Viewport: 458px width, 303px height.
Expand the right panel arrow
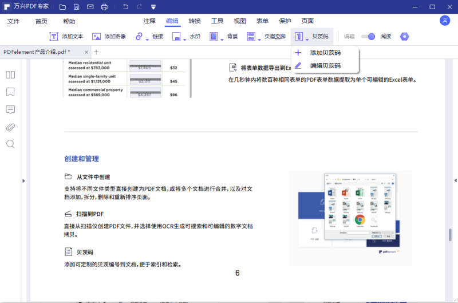(455, 180)
